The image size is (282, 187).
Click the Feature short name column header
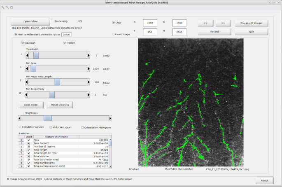pyautogui.click(x=56, y=137)
